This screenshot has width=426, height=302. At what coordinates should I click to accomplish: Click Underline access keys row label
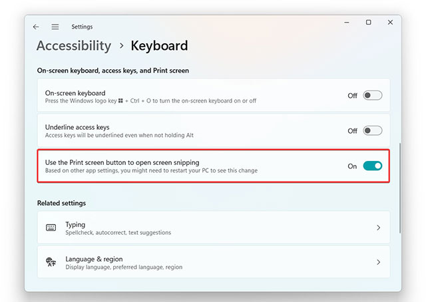tap(77, 127)
